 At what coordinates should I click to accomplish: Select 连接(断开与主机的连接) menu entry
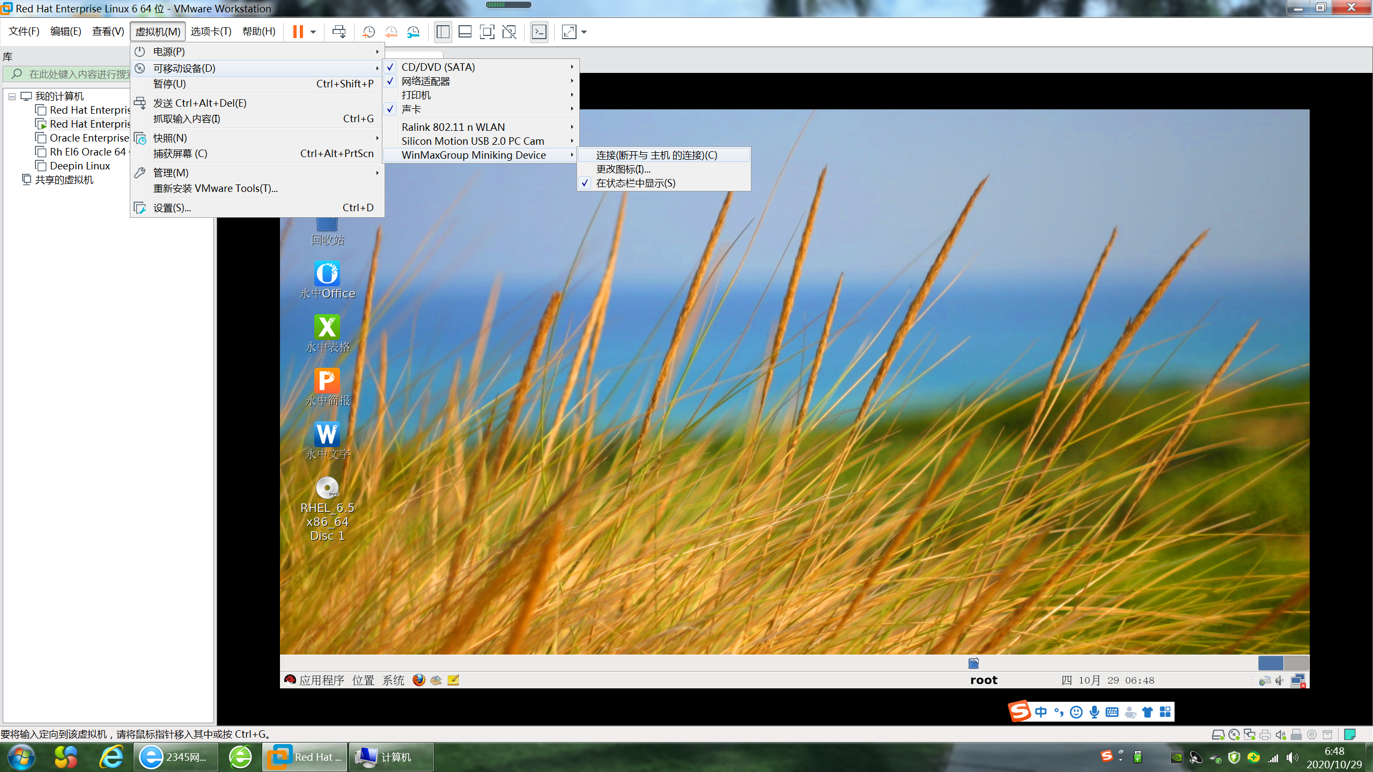point(656,155)
